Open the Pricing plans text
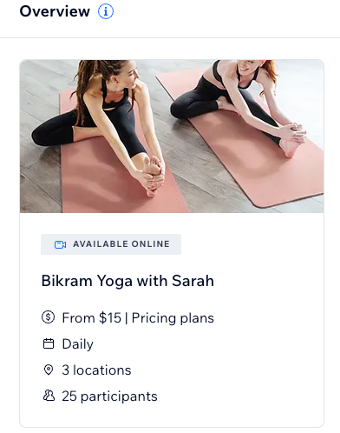The height and width of the screenshot is (433, 340). (173, 318)
